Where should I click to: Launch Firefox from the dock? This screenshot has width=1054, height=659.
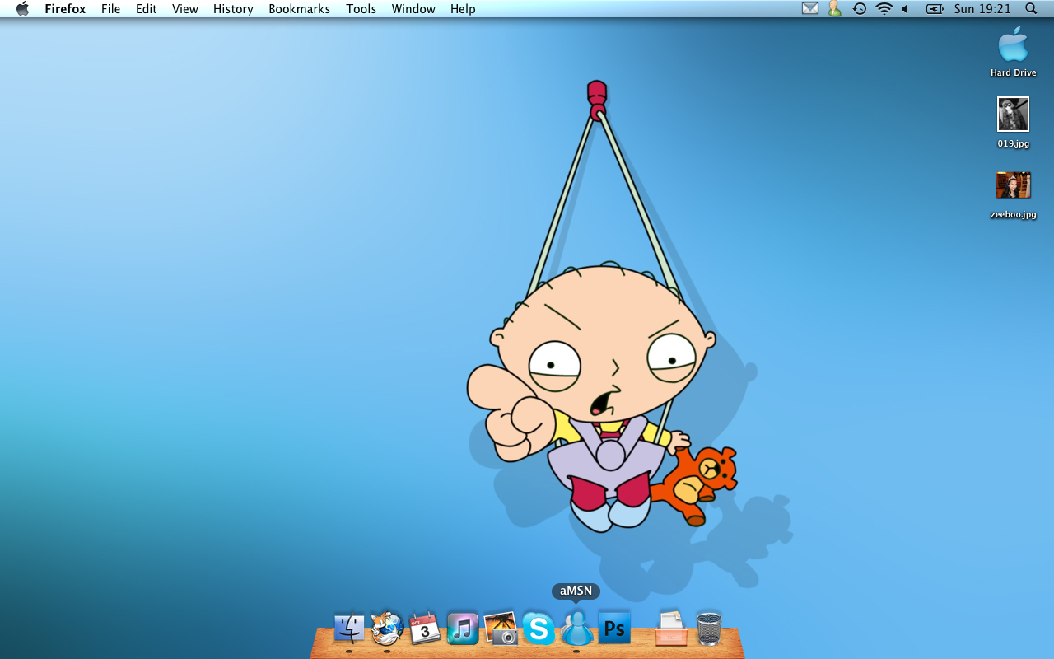coord(387,629)
